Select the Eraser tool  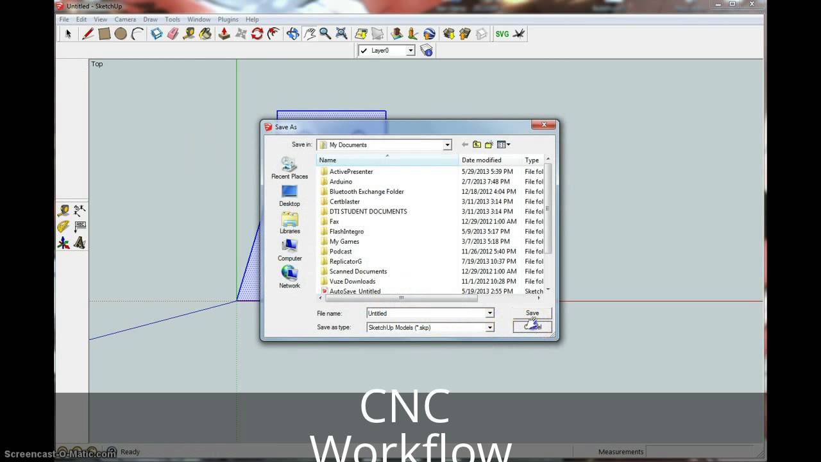173,34
